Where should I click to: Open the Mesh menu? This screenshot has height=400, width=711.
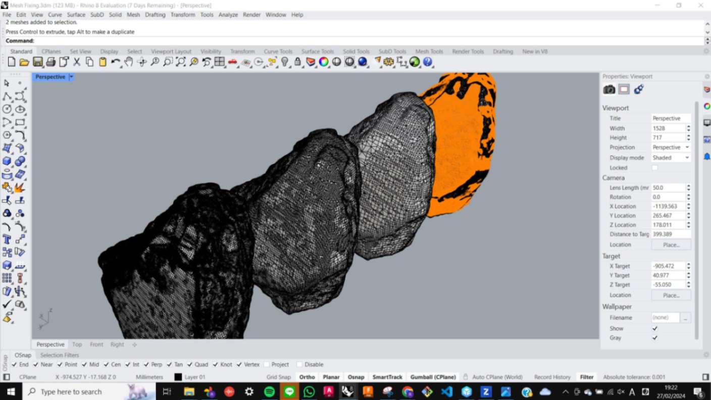click(x=133, y=15)
